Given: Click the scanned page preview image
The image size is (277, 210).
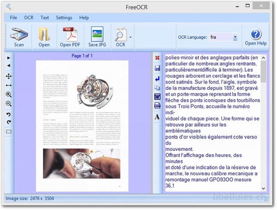Looking at the screenshot, I should click(82, 126).
